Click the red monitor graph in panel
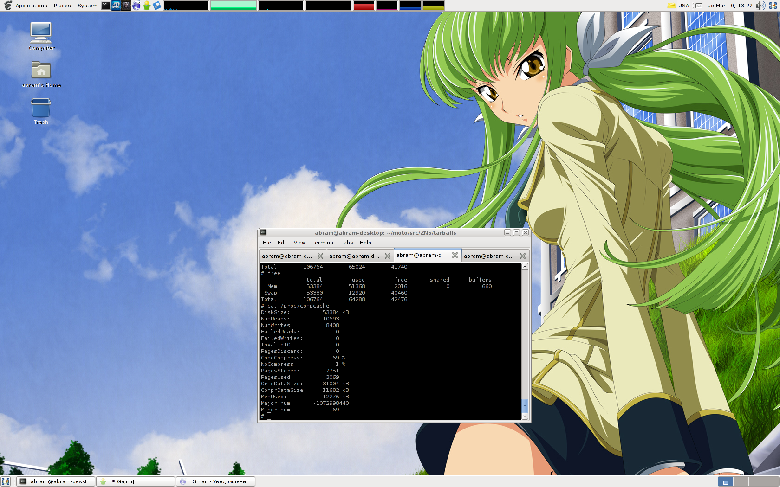 pyautogui.click(x=364, y=6)
